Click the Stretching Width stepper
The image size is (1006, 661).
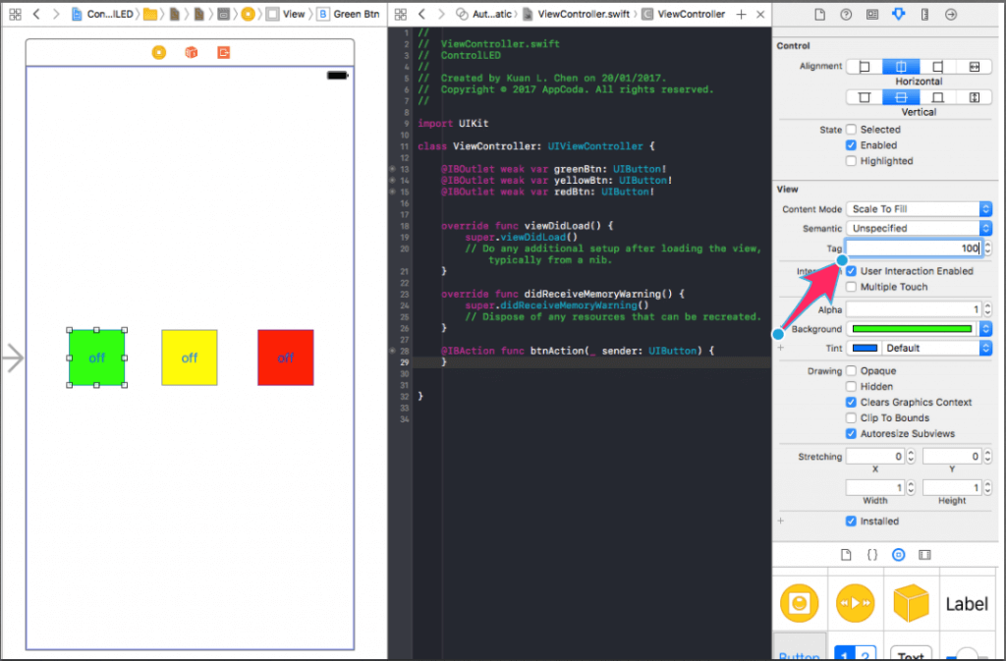911,488
